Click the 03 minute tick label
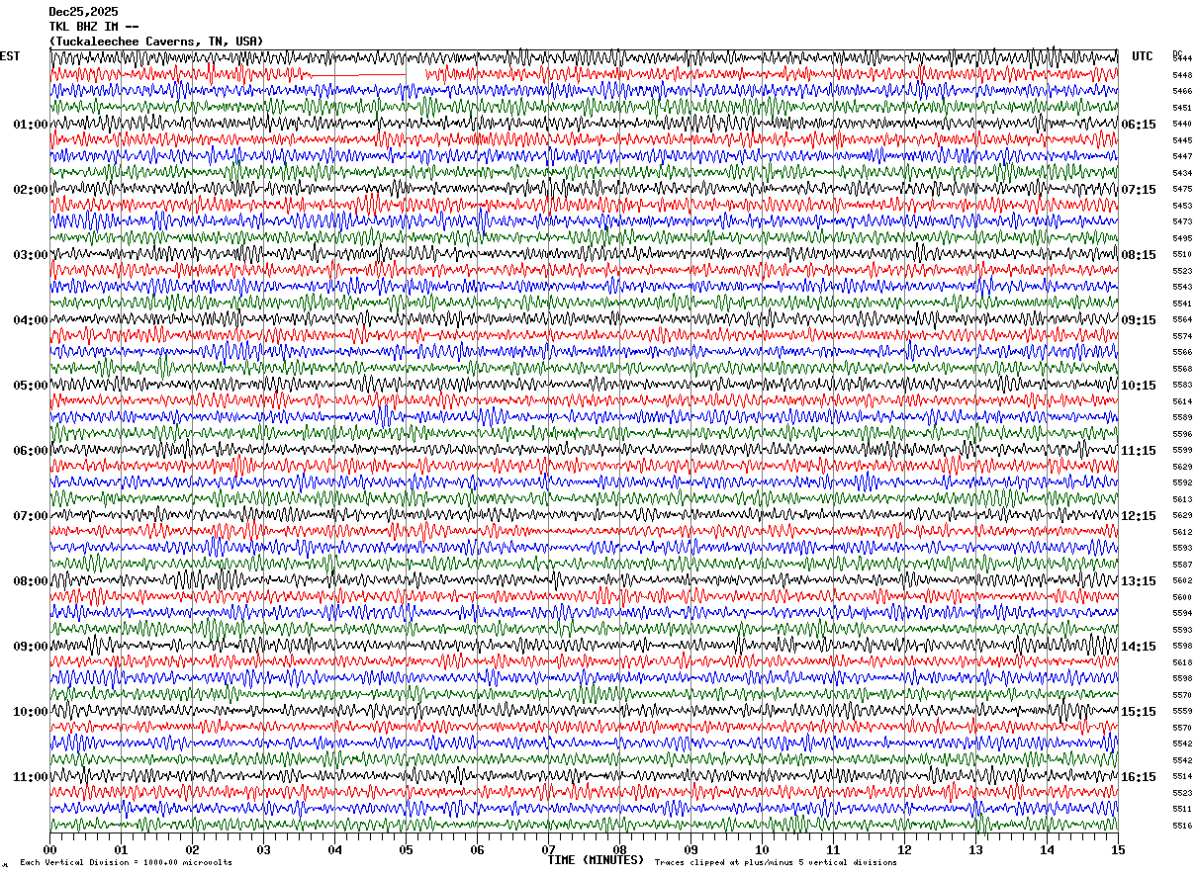1197x876 pixels. (263, 850)
